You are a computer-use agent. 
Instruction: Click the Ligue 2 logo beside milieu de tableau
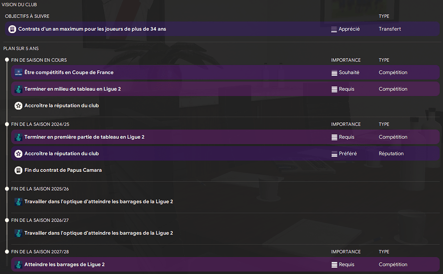point(18,89)
